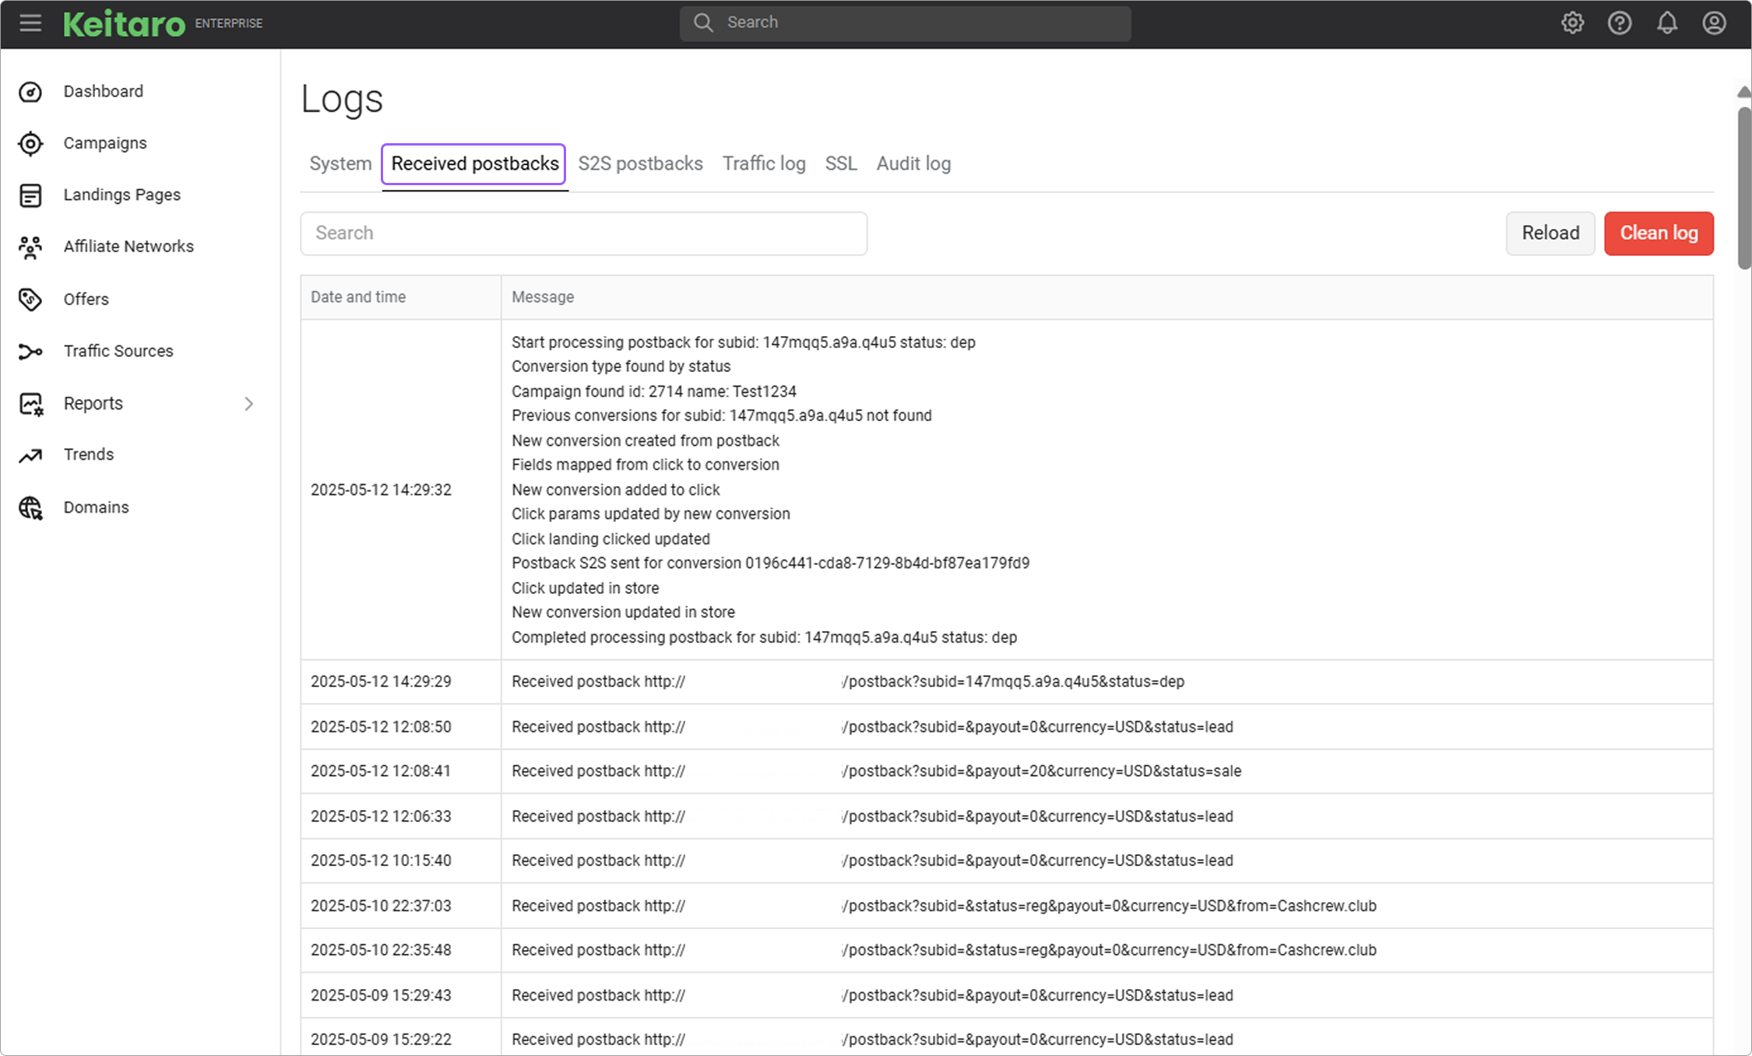Image resolution: width=1752 pixels, height=1056 pixels.
Task: Click 'Completed processing postback' log line
Action: pos(764,637)
